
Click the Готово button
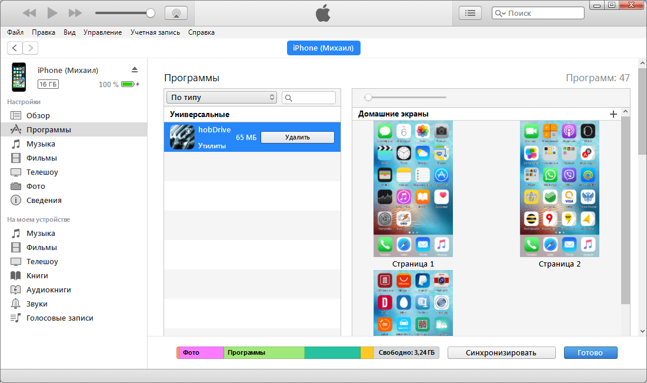click(x=591, y=353)
